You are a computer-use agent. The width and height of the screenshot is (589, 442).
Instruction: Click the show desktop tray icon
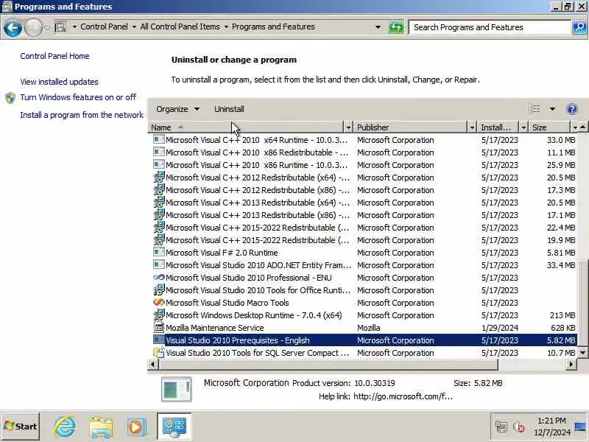pyautogui.click(x=581, y=427)
